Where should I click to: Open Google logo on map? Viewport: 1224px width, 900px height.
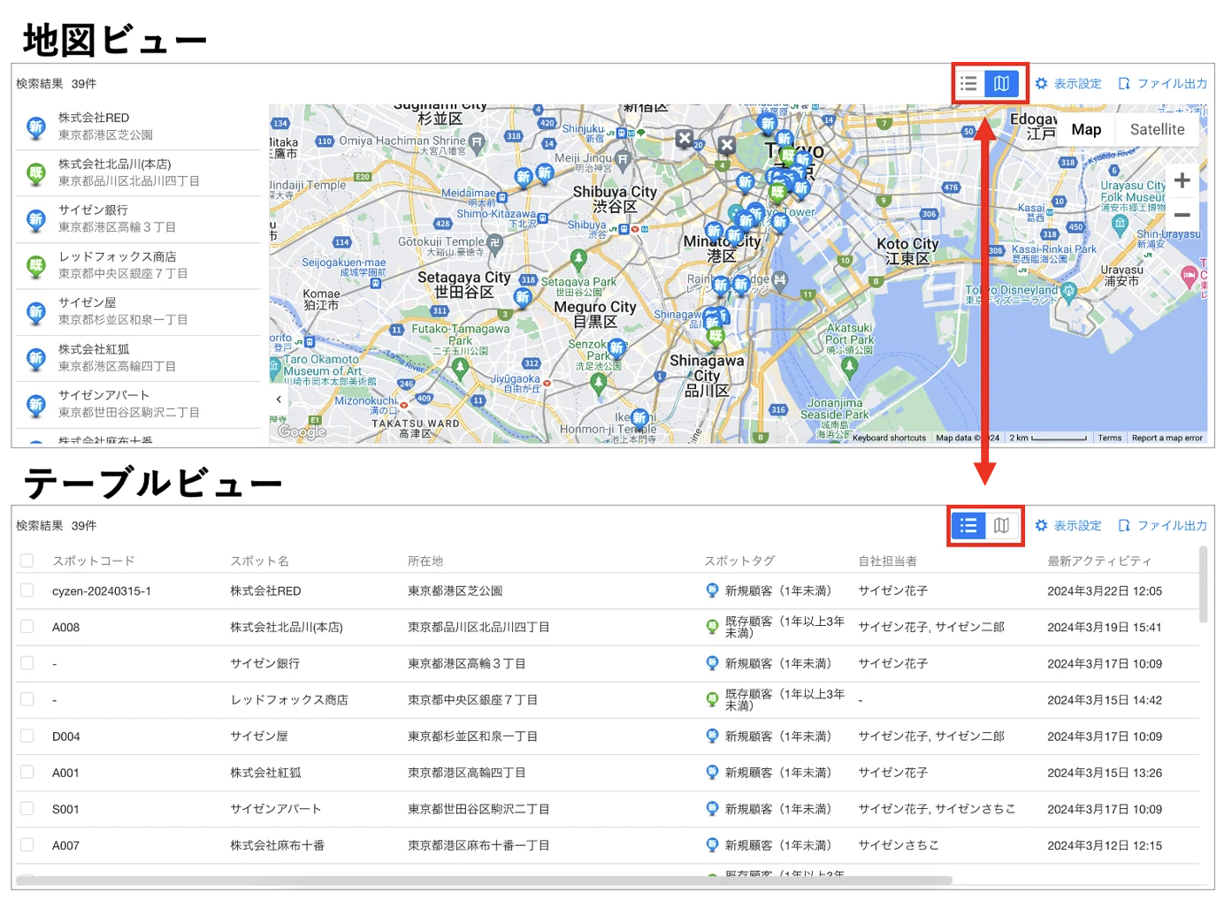(302, 431)
